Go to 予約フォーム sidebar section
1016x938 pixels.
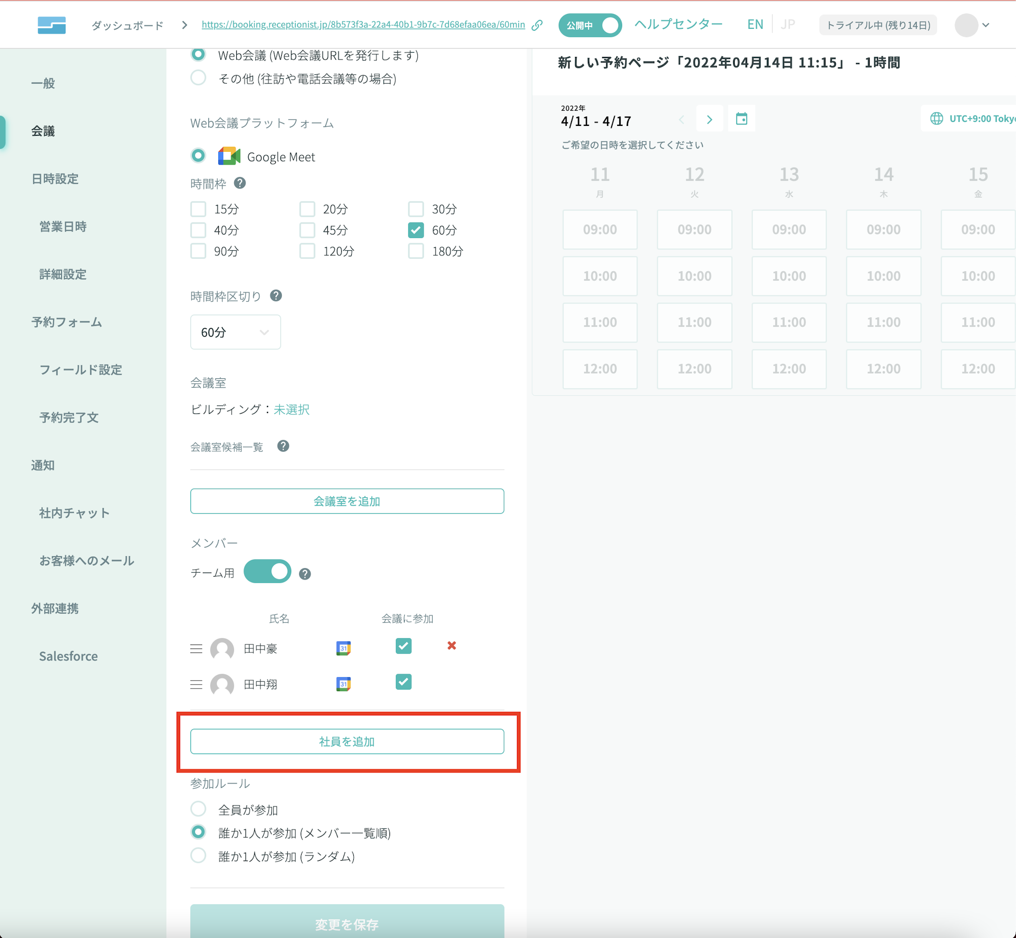pyautogui.click(x=66, y=322)
